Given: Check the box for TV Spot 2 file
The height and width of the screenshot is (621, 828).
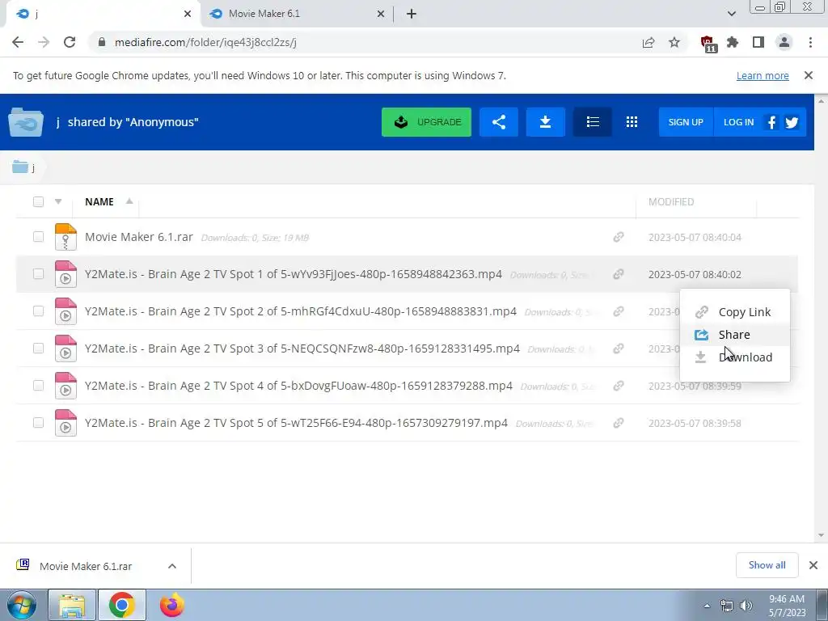Looking at the screenshot, I should [x=38, y=311].
